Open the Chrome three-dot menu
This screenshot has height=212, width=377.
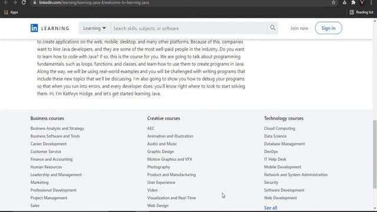371,2
